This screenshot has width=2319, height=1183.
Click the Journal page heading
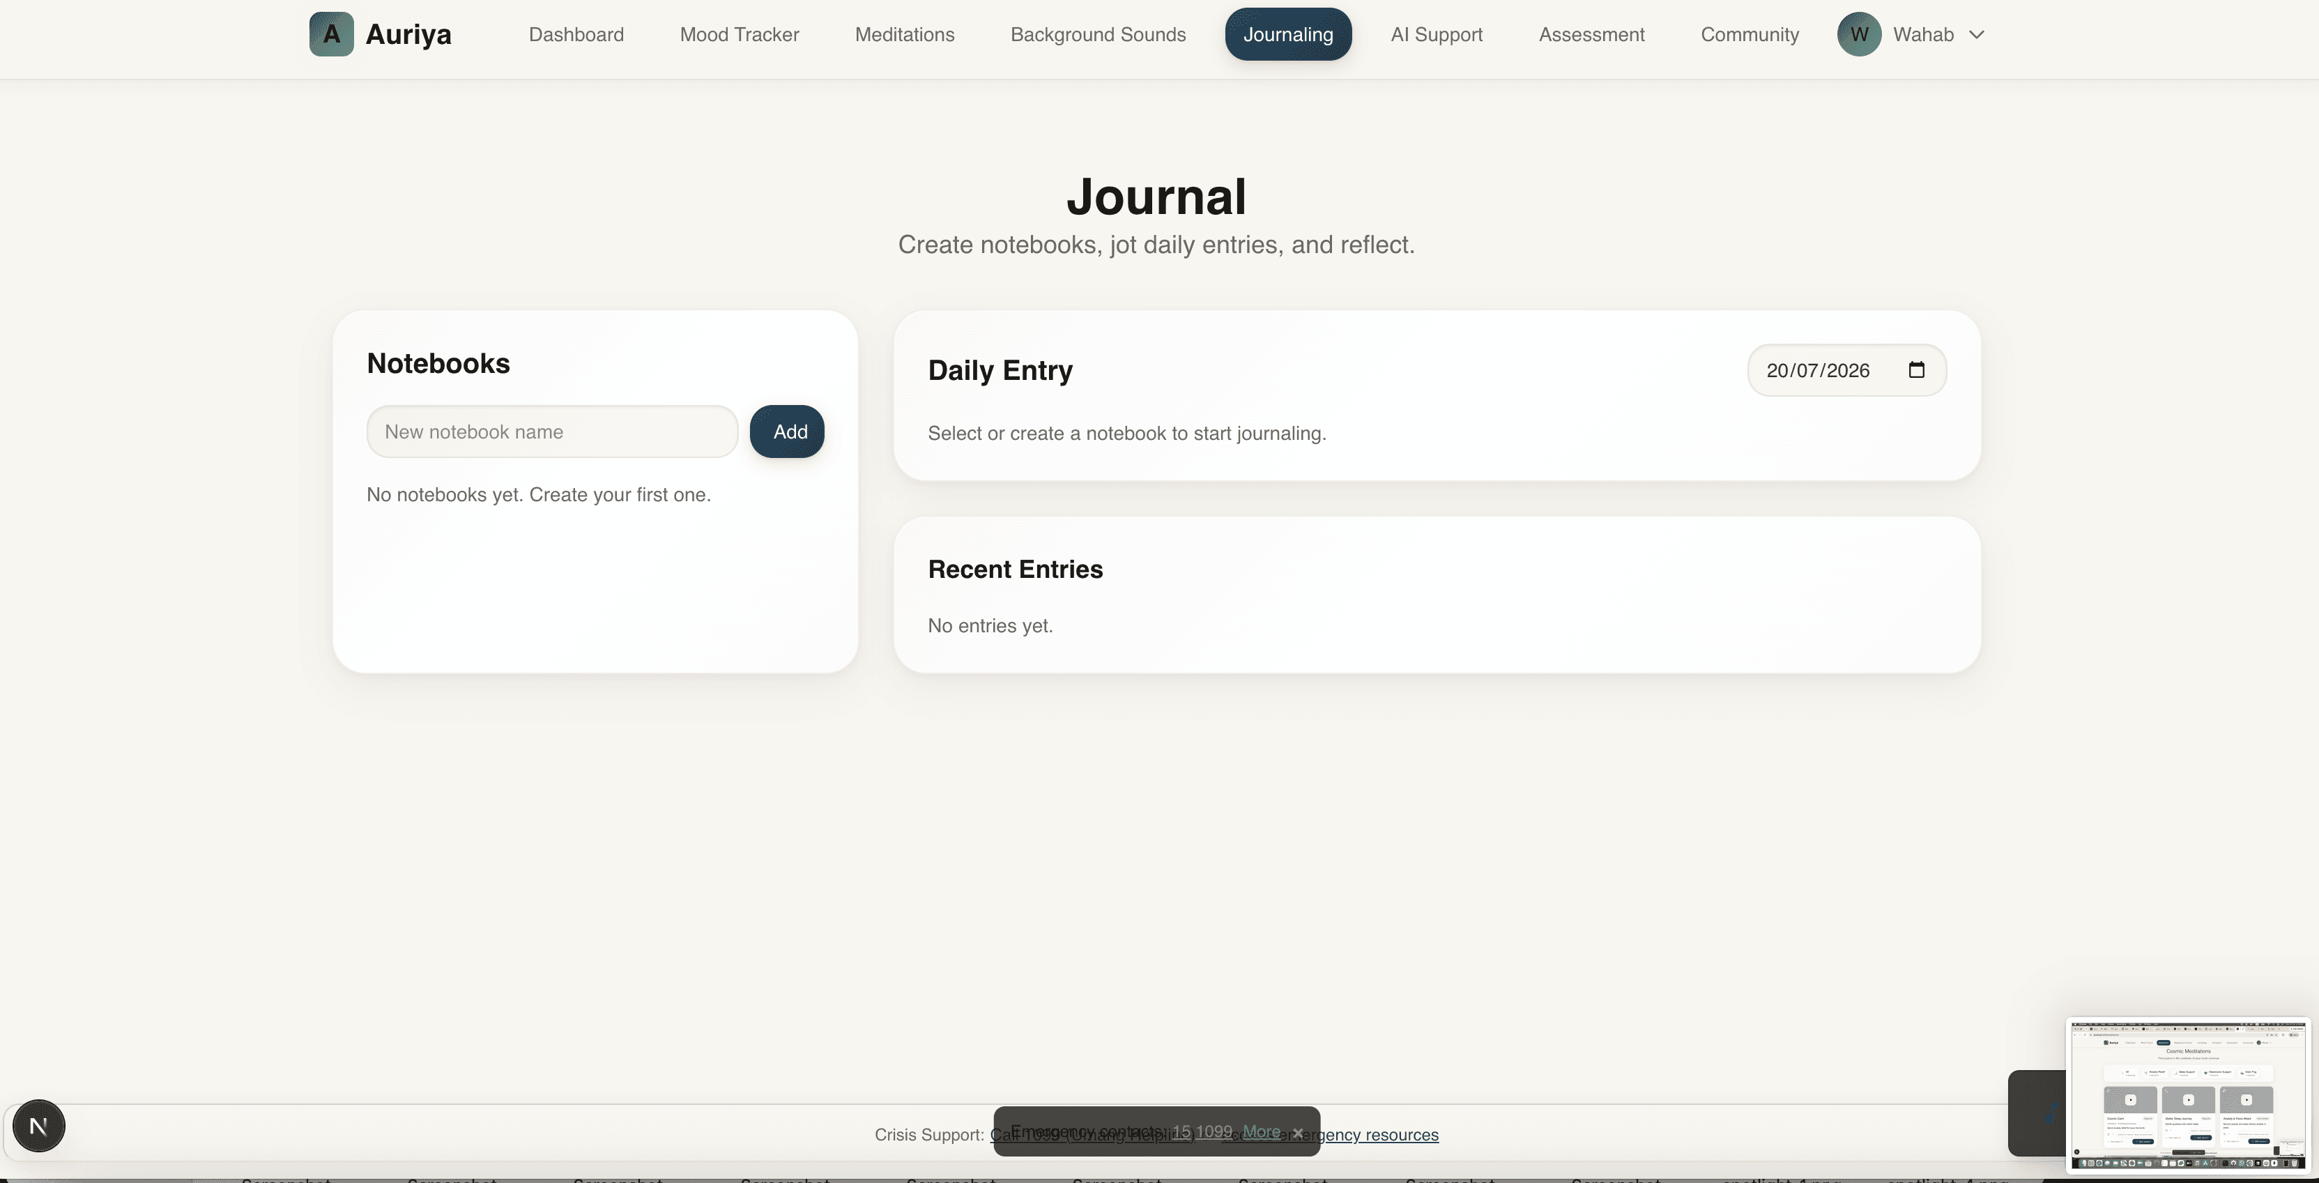pos(1157,197)
